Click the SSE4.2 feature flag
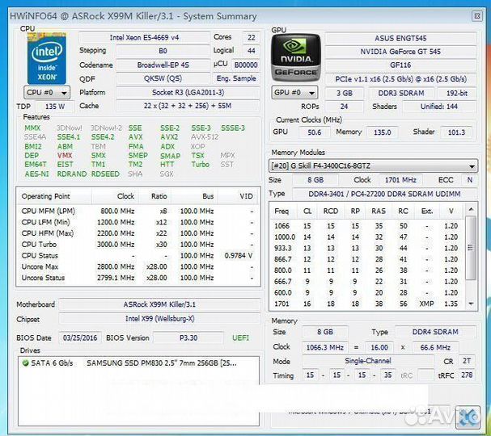The image size is (491, 436). click(x=103, y=137)
